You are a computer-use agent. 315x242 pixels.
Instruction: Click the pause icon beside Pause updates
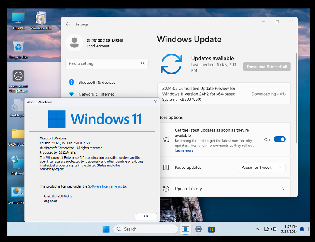(166, 167)
